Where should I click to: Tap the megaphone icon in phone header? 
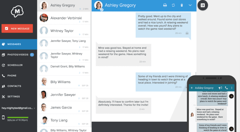[x=220, y=88]
